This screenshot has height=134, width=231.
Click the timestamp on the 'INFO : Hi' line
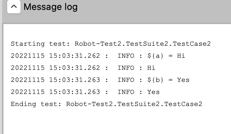tap(55, 68)
